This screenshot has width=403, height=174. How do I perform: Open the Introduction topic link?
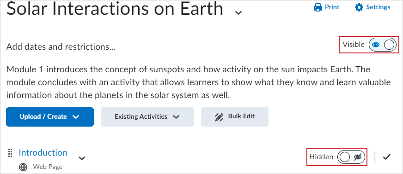pos(43,152)
